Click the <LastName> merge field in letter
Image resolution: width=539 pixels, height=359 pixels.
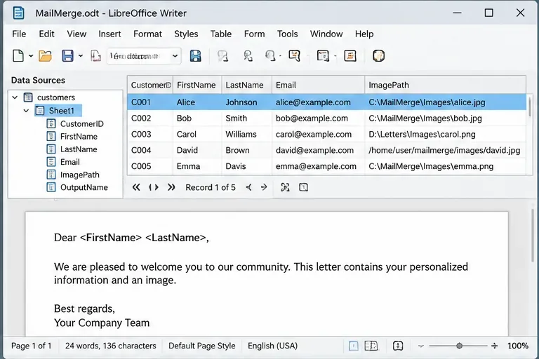[x=175, y=238]
